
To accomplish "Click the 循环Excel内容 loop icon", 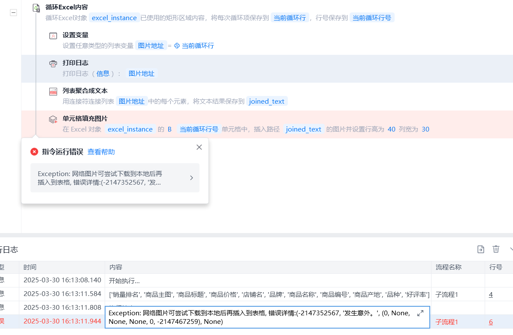I will (x=36, y=8).
